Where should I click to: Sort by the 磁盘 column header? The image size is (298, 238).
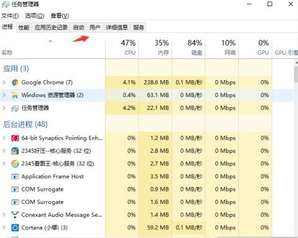coord(189,48)
